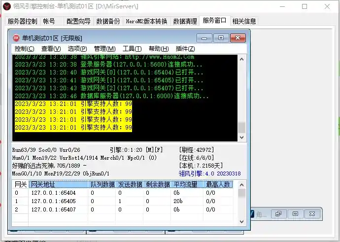The image size is (340, 242).
Task: Click log line 游戏网关[0] 已打开
Action: [109, 72]
